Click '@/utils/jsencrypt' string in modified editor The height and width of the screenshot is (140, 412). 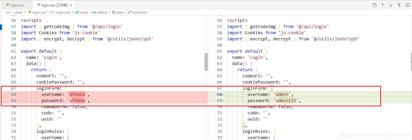click(x=336, y=39)
